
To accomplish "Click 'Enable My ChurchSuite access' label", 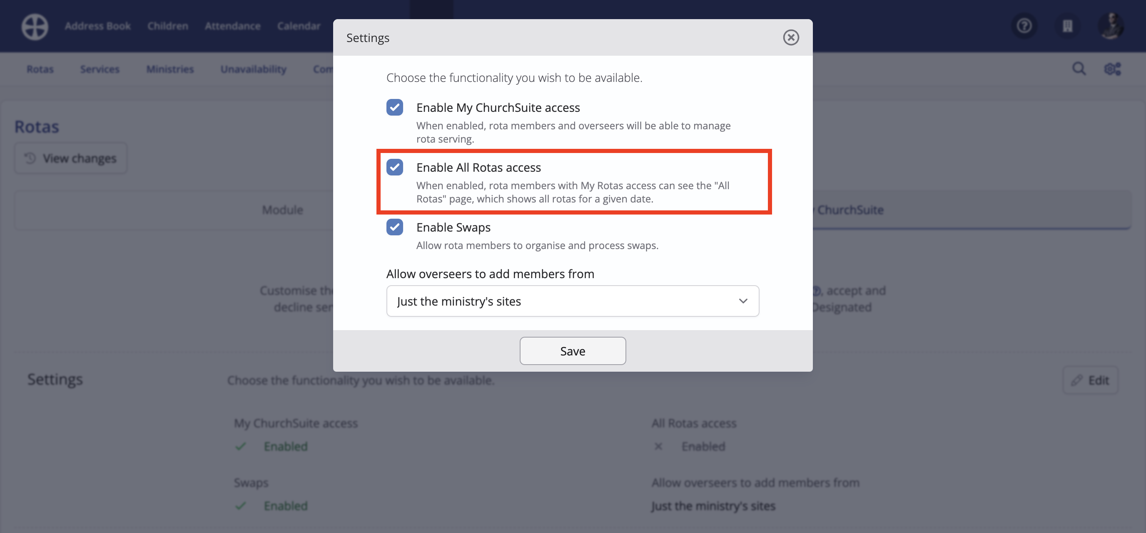I will pyautogui.click(x=498, y=107).
